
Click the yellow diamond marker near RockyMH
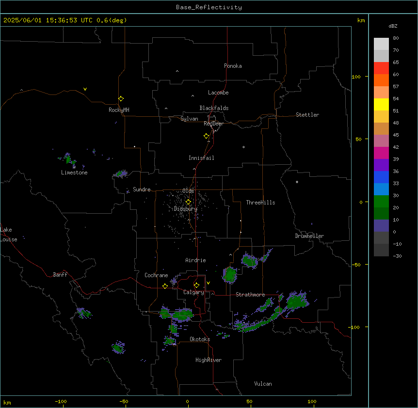(121, 98)
